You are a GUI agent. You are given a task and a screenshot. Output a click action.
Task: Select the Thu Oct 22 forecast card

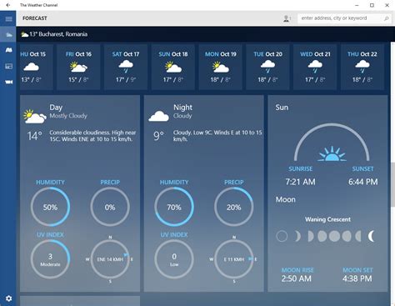click(x=362, y=67)
